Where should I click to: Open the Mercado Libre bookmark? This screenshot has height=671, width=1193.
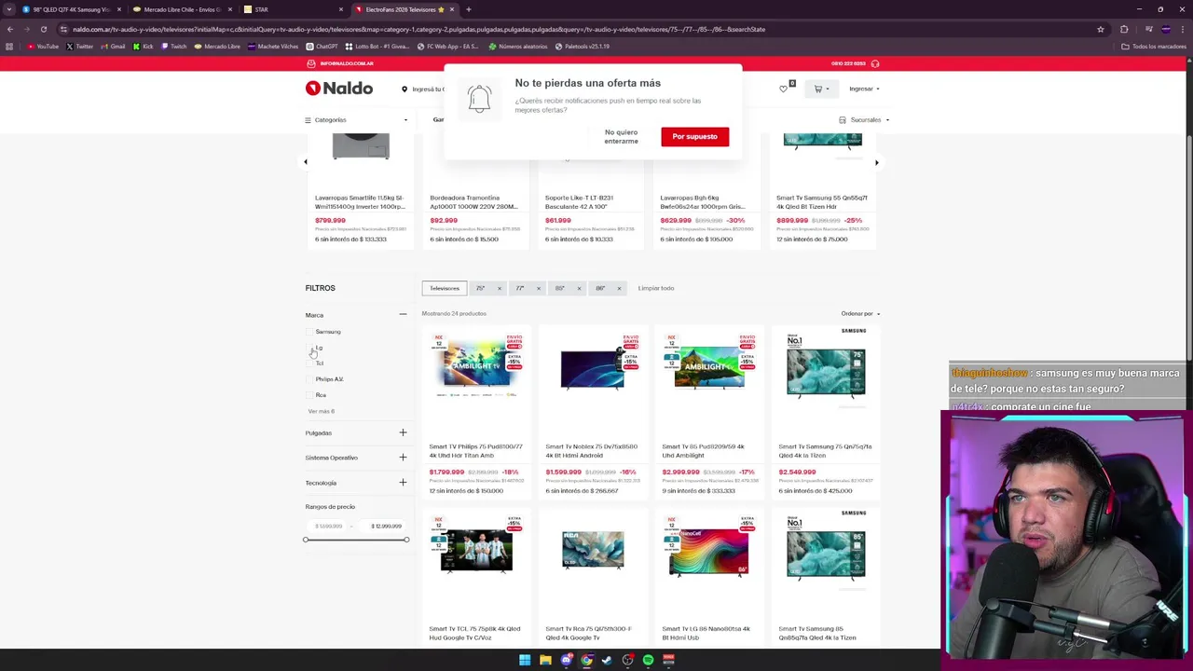[x=217, y=47]
